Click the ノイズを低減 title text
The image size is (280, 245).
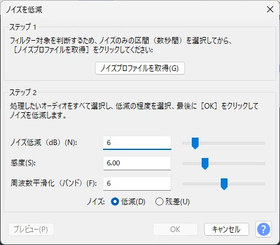point(24,10)
